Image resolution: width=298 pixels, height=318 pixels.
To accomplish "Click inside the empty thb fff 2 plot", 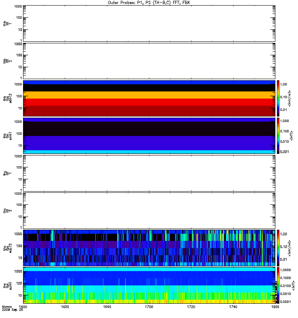I will point(149,61).
